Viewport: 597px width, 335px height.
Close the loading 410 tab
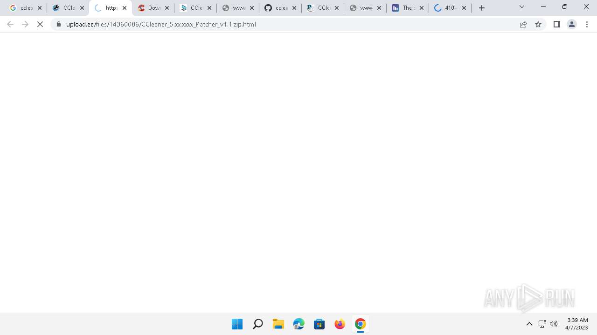(464, 8)
